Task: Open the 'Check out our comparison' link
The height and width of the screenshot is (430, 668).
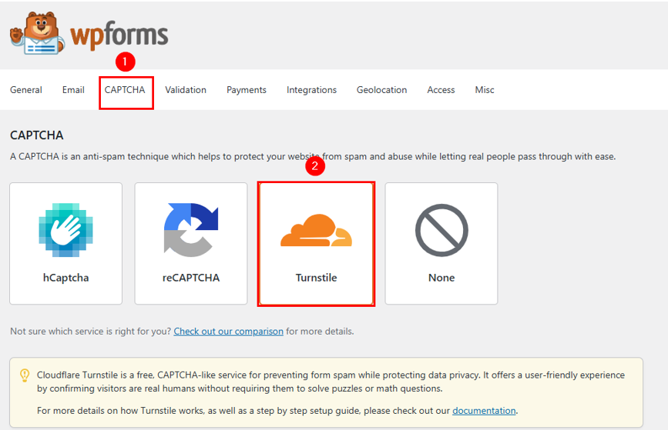Action: point(228,332)
